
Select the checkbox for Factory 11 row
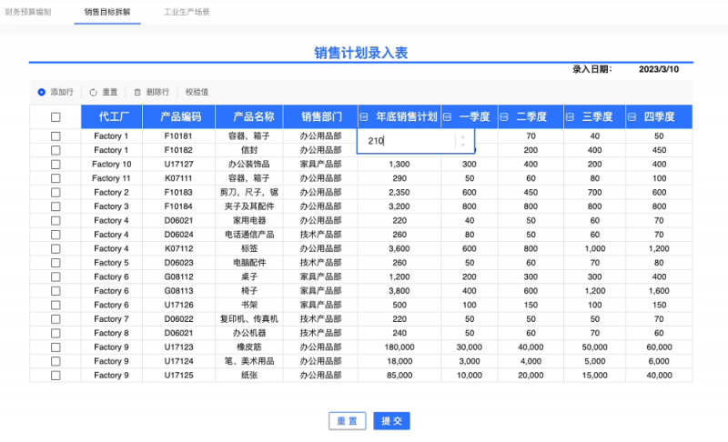click(56, 178)
